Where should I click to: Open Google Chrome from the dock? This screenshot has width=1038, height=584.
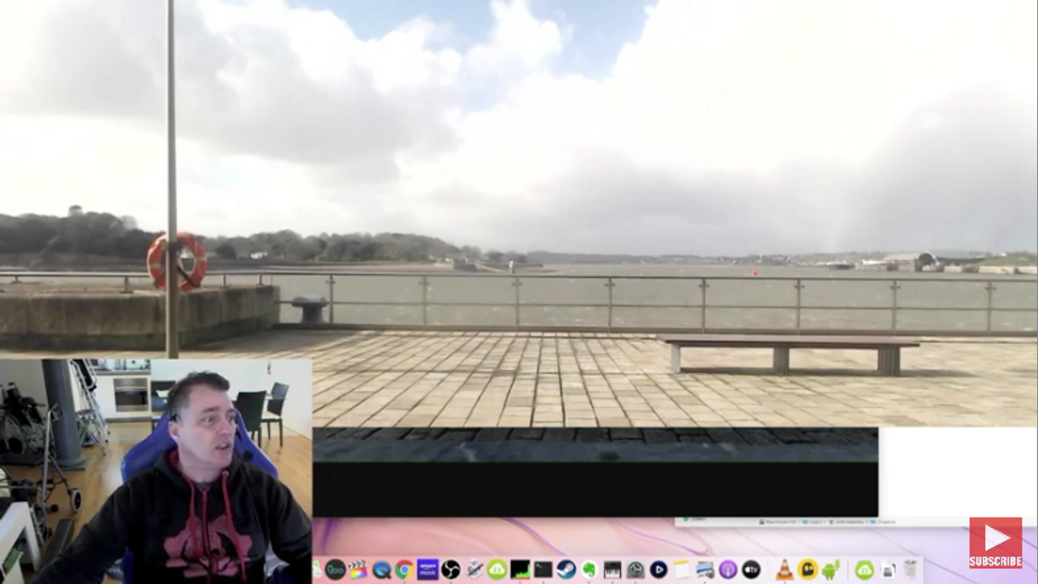click(404, 569)
